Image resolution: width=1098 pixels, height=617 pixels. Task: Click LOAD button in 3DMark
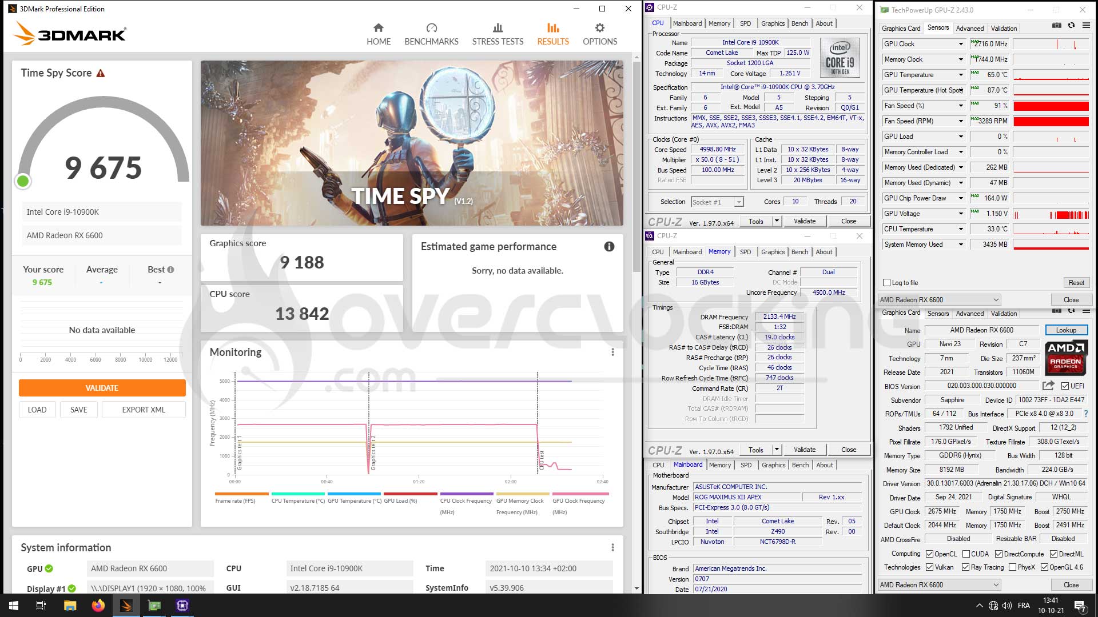[x=37, y=410]
